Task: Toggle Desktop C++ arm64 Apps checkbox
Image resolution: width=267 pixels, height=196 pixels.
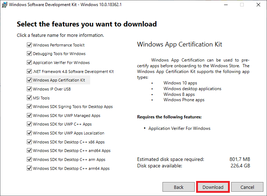Action: click(29, 168)
